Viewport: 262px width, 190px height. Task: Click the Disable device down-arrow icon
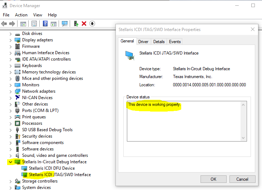92,24
